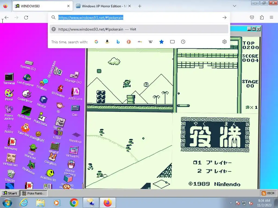Search this time with Wikipedia

click(150, 42)
